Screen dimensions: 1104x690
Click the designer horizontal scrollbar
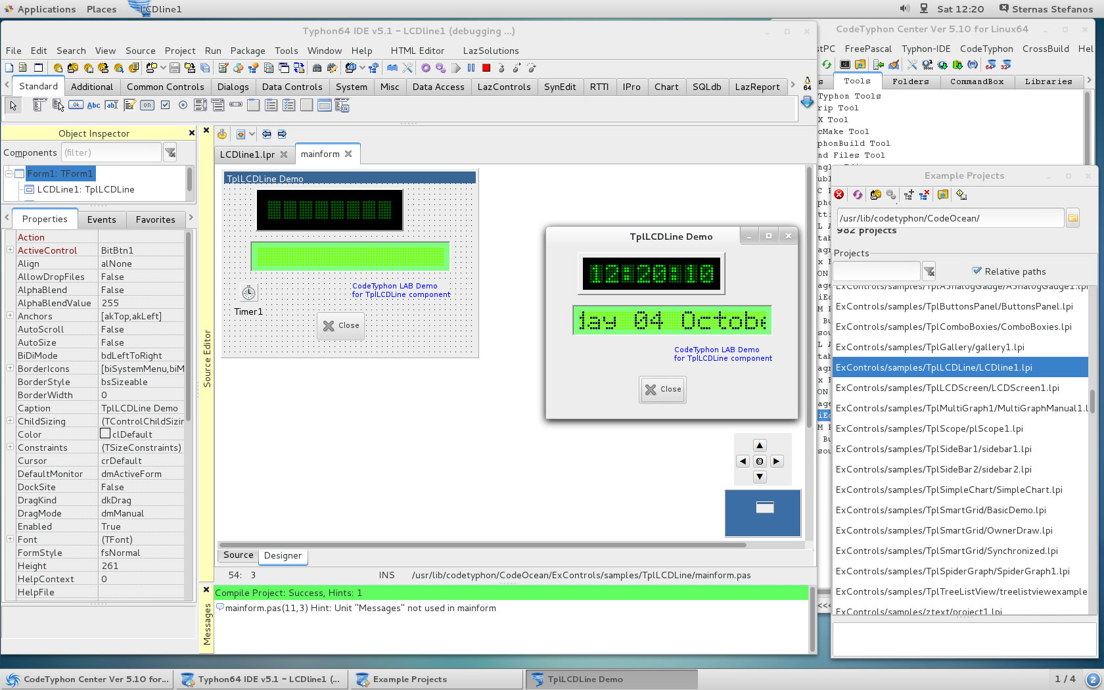coord(483,545)
